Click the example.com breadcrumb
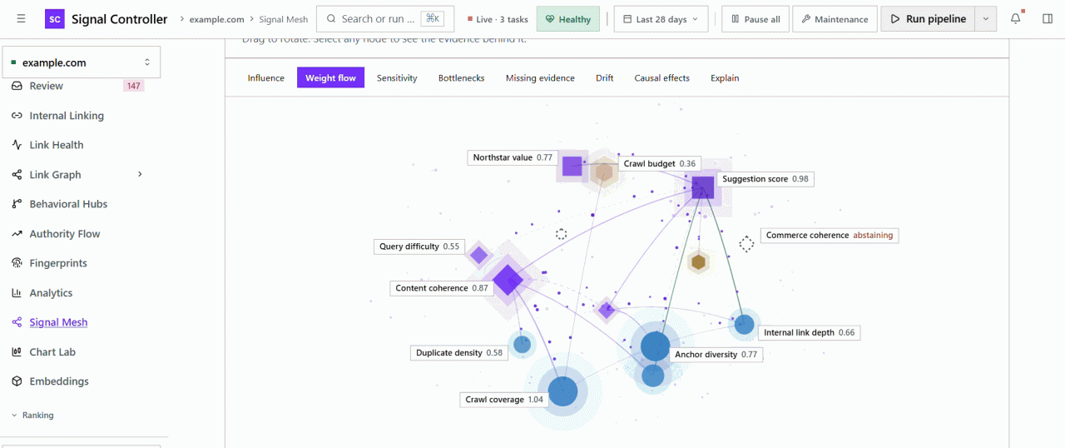Screen dimensions: 1065x448 click(x=217, y=19)
